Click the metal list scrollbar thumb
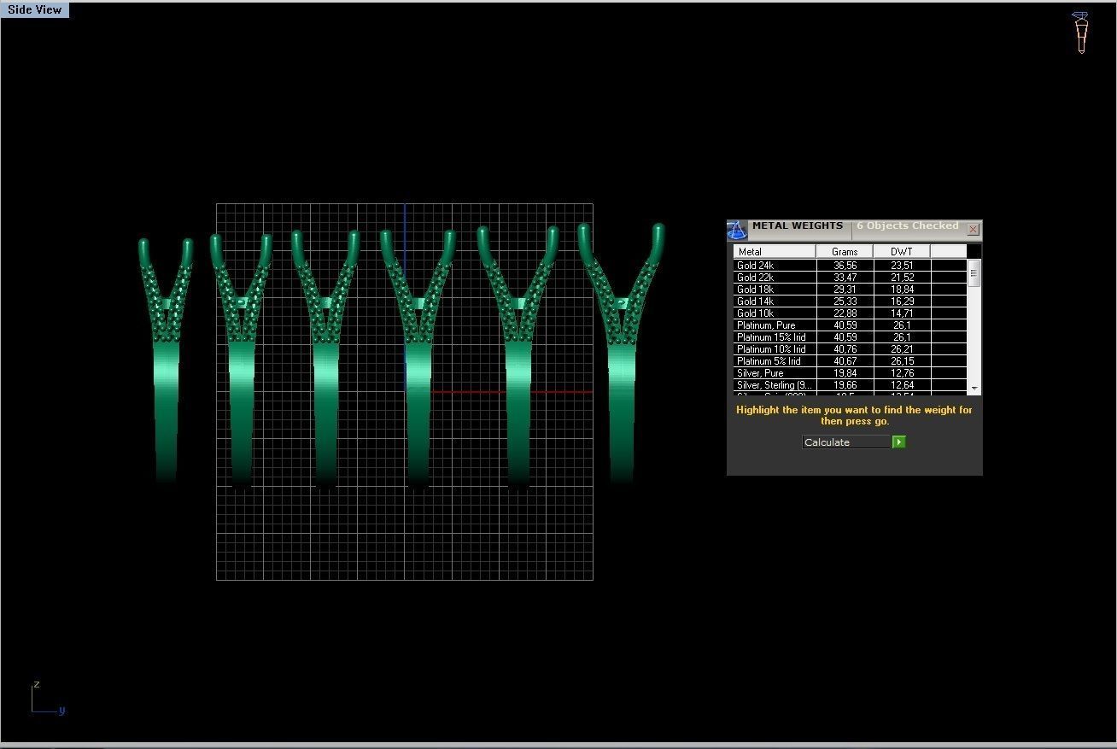This screenshot has width=1117, height=749. coord(974,274)
